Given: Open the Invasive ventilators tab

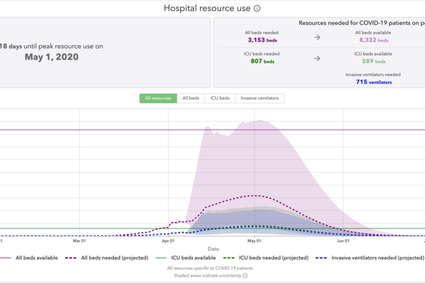Looking at the screenshot, I should pos(260,99).
